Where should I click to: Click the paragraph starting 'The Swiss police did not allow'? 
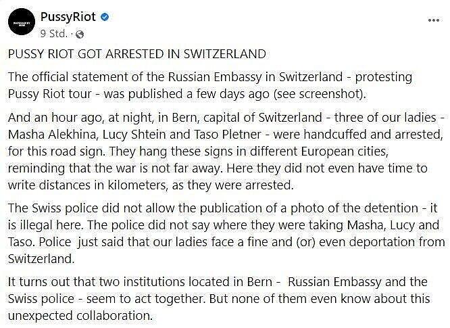click(x=226, y=233)
